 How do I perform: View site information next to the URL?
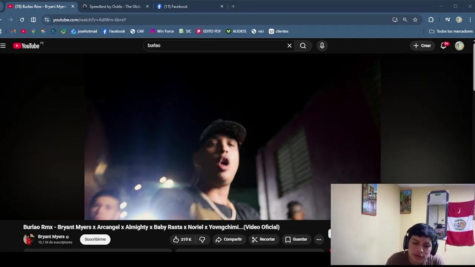point(46,20)
